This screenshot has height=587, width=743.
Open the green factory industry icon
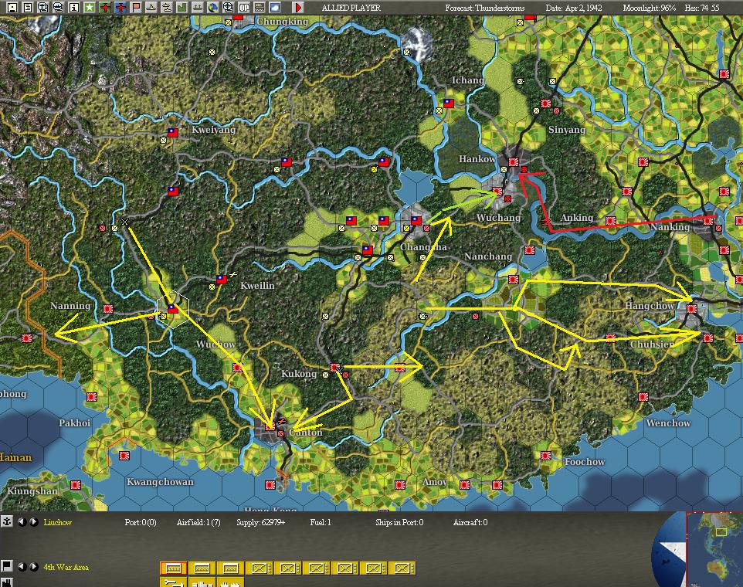pyautogui.click(x=182, y=7)
